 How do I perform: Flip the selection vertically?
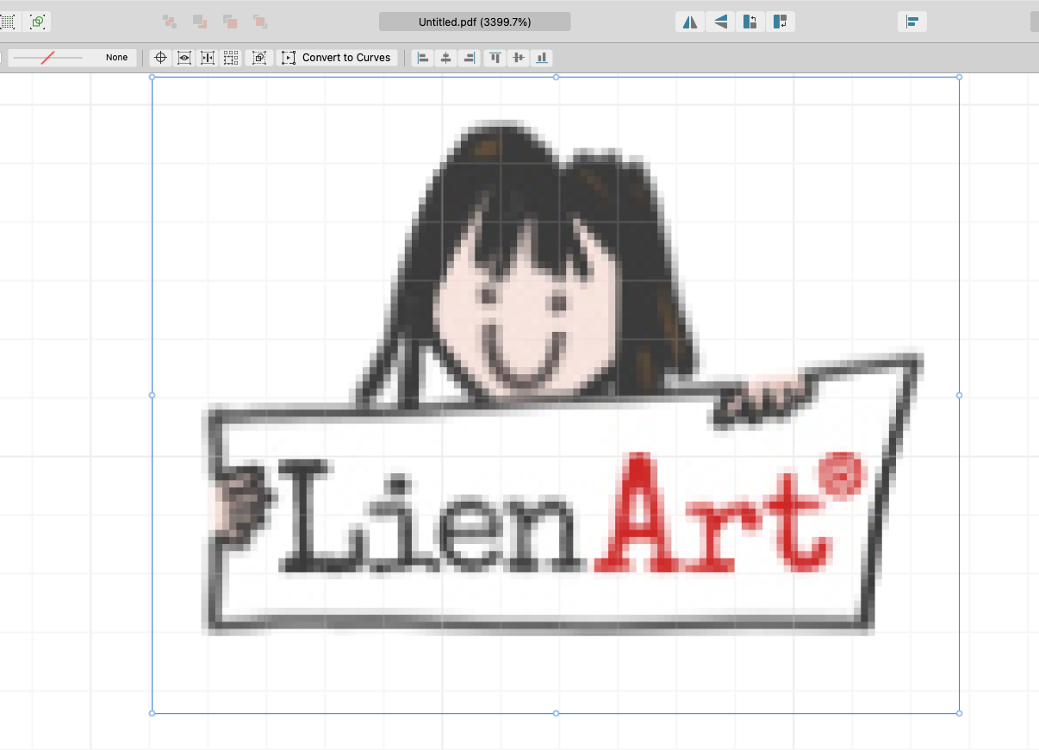point(720,22)
